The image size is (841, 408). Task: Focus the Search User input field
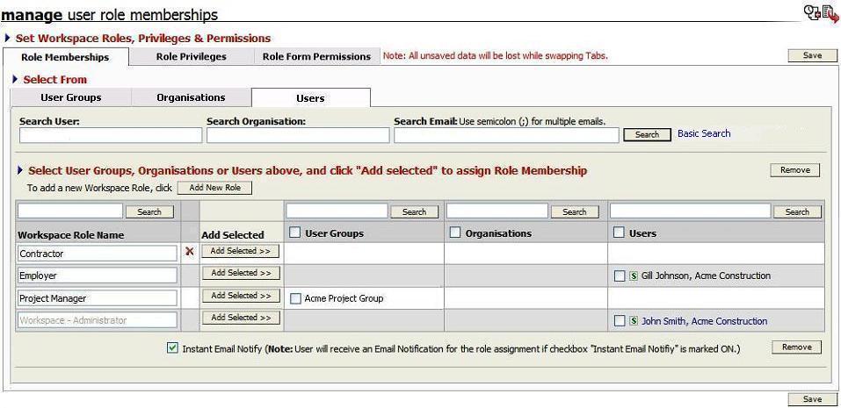[x=111, y=135]
